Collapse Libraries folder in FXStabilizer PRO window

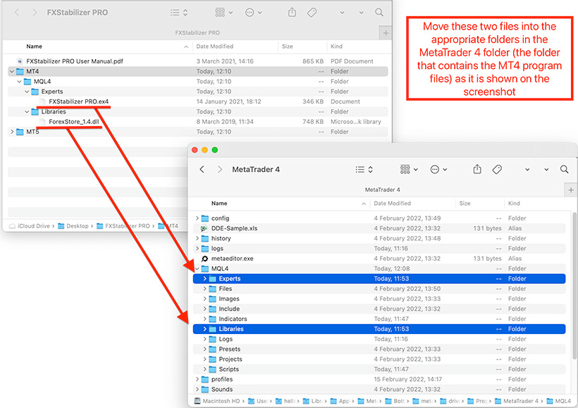click(x=27, y=111)
